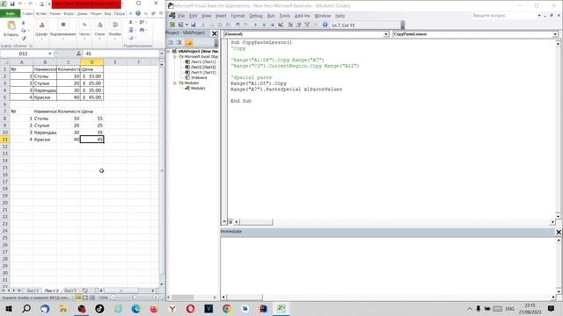This screenshot has width=563, height=316.
Task: Select Лист1 (Лист1) in project tree
Action: coord(203,62)
